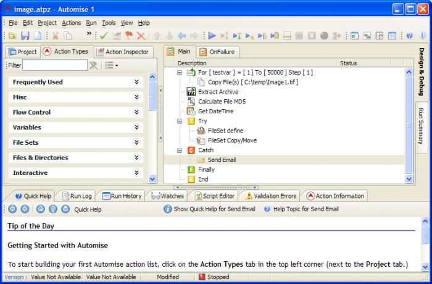Click Help Topic for Send Email
432x284 pixels.
301,209
